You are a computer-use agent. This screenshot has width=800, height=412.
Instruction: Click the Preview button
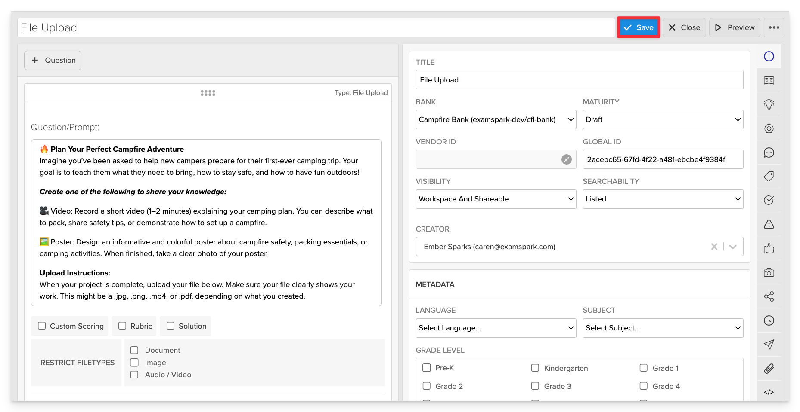click(734, 27)
